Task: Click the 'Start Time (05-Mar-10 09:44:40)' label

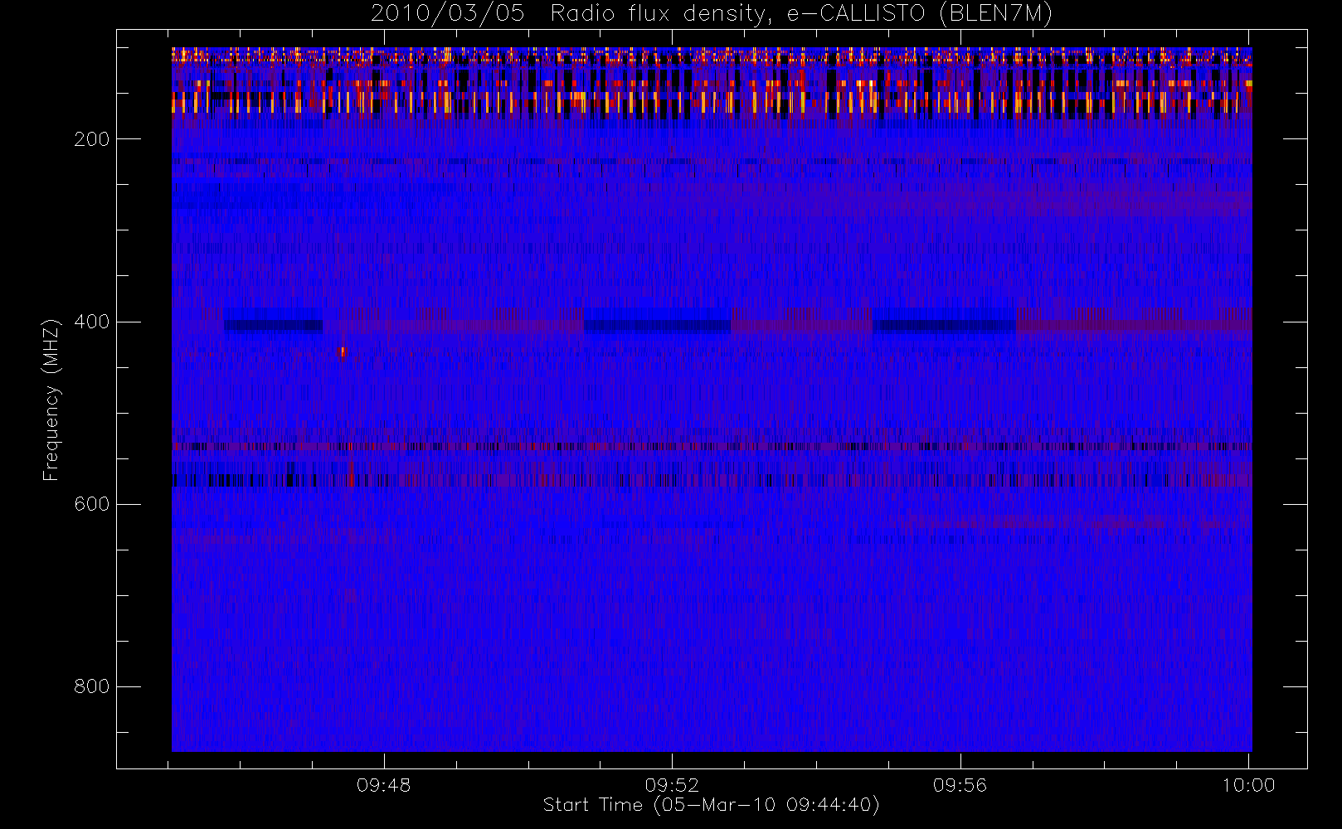Action: click(x=711, y=805)
